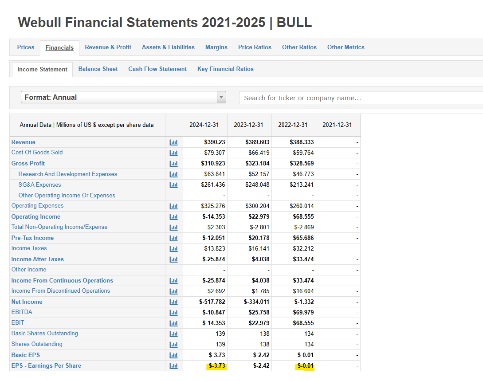Open chart icon for Pre-Tax Income
This screenshot has height=381, width=483.
coord(174,238)
